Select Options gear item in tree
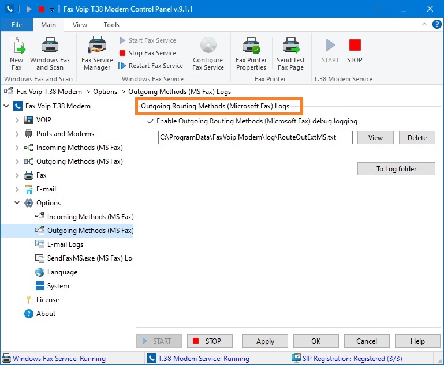 [43, 203]
